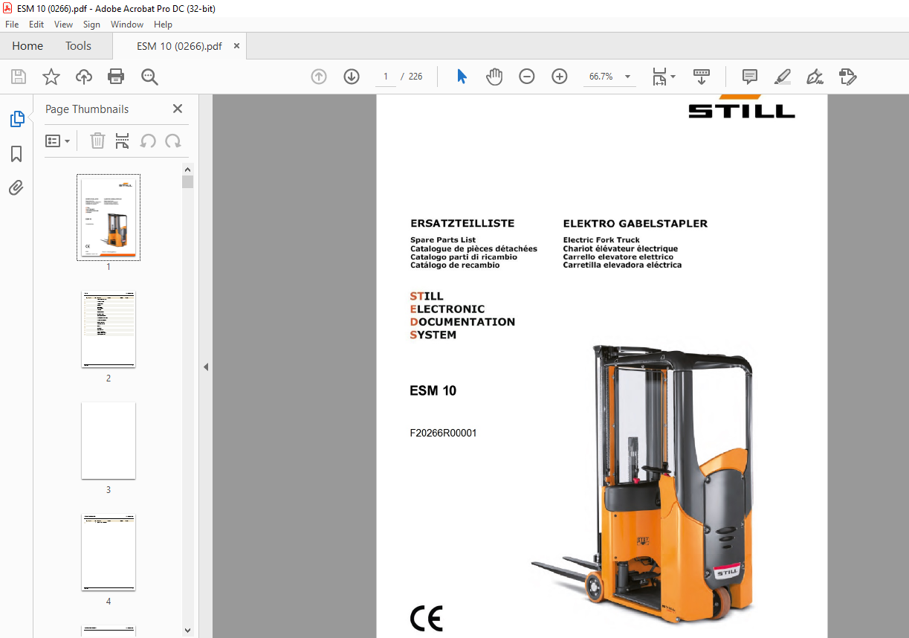The image size is (909, 638).
Task: Select the Highlight text tool
Action: [783, 77]
